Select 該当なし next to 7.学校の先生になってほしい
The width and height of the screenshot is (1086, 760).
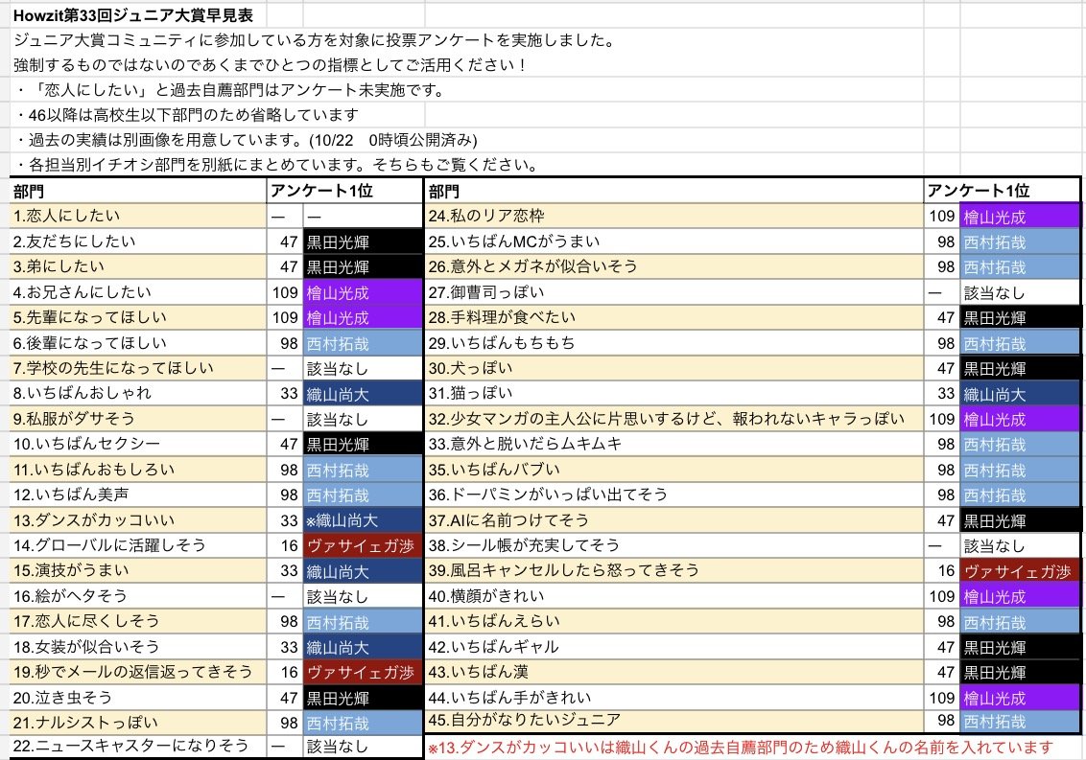point(363,368)
